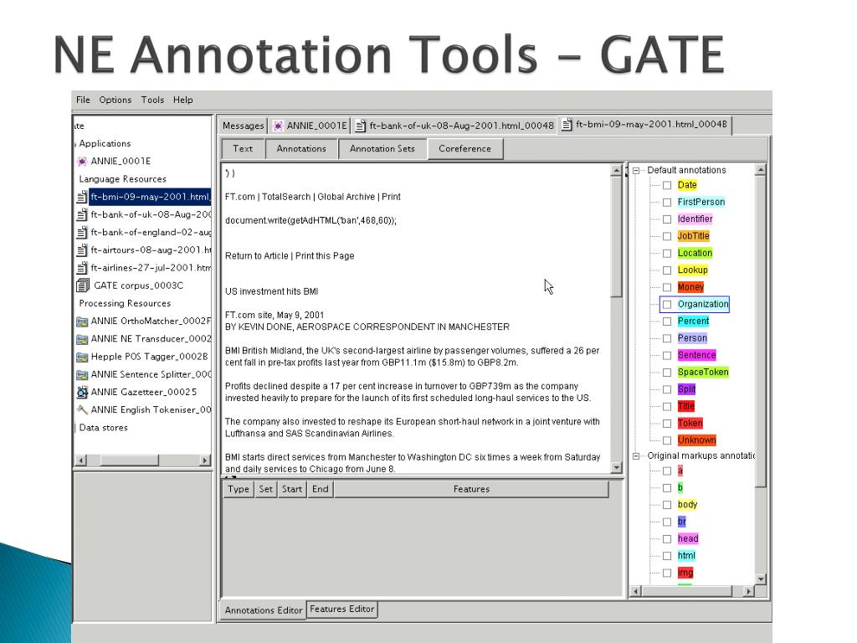Click the Text view button
The width and height of the screenshot is (857, 643).
pos(243,149)
